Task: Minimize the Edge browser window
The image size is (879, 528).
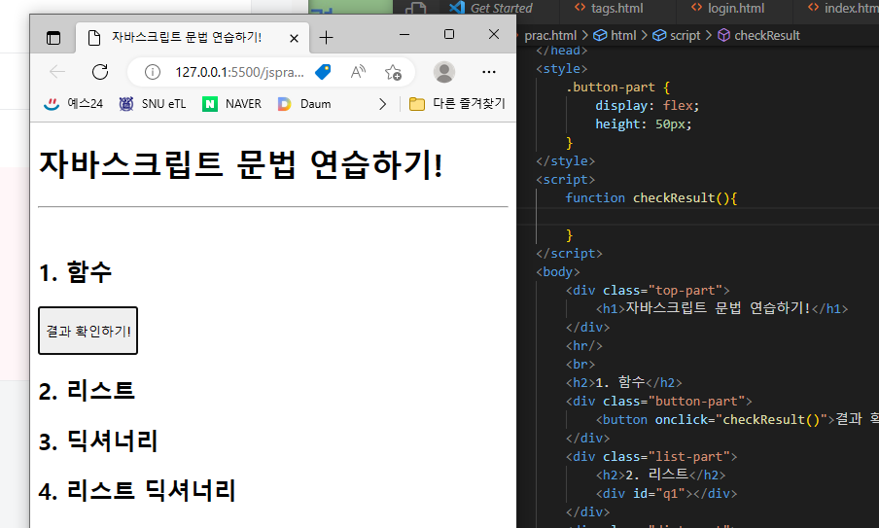Action: click(404, 35)
